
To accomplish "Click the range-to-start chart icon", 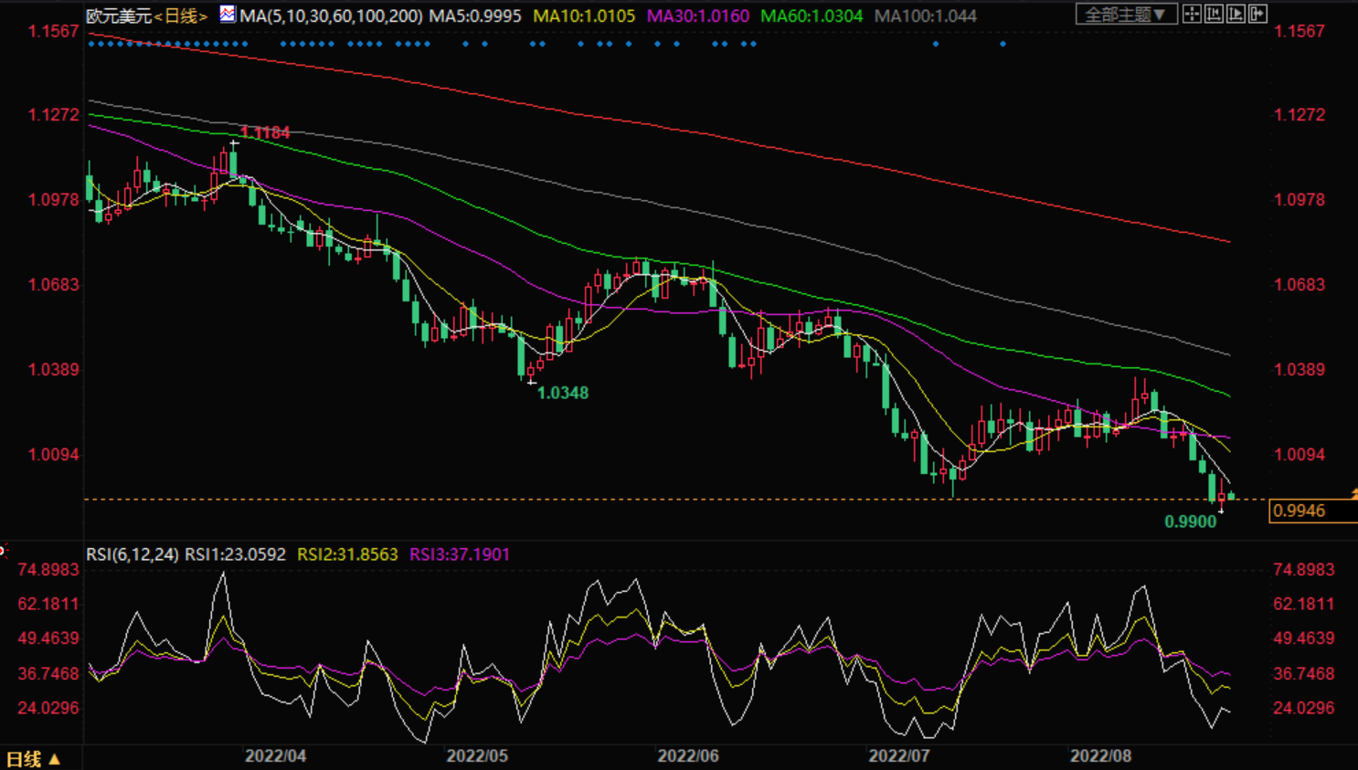I will (1214, 15).
